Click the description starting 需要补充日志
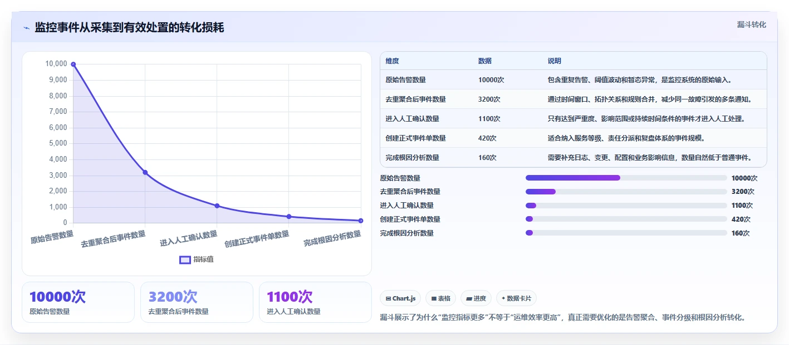 coord(651,158)
